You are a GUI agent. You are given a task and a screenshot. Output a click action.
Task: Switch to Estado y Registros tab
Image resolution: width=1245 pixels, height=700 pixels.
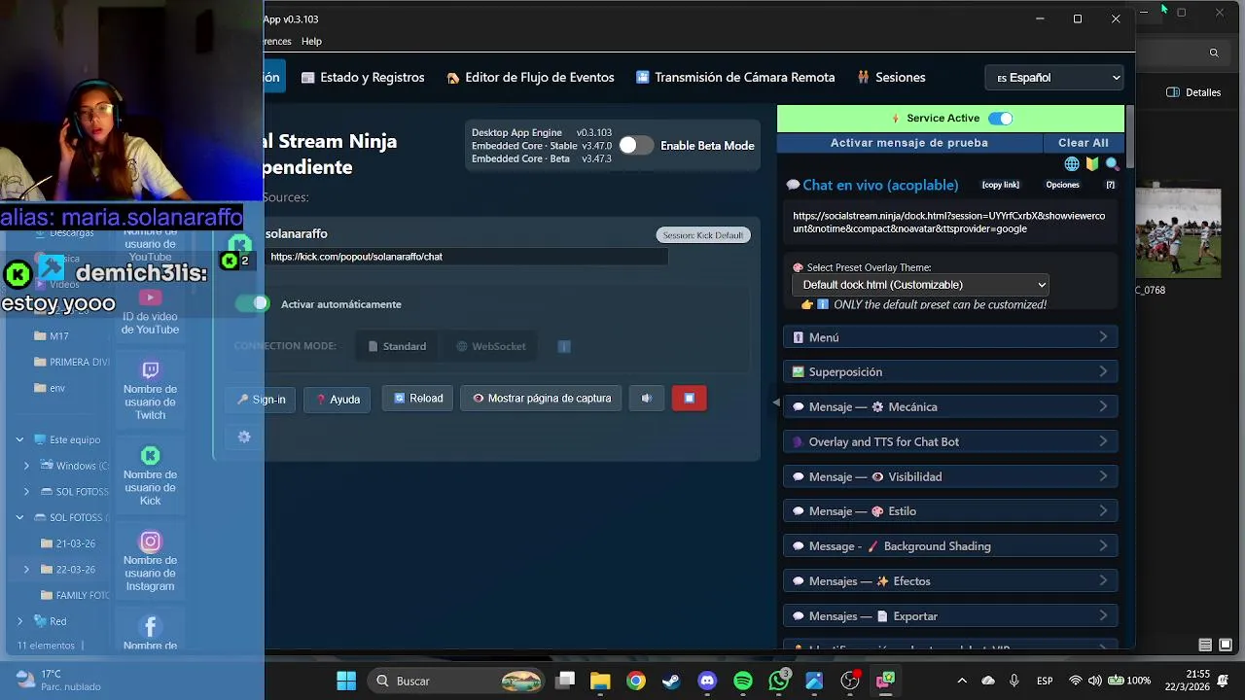click(362, 78)
